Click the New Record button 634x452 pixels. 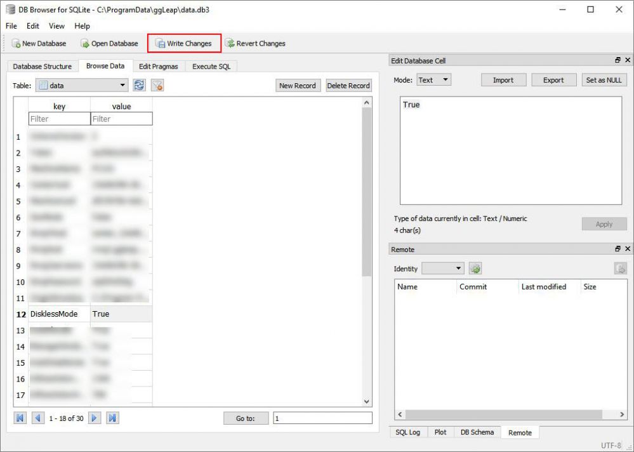298,85
